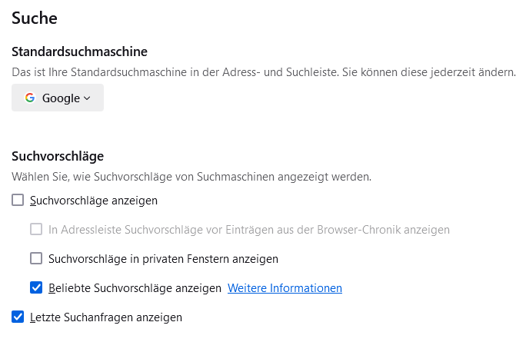Uncheck the Beliebte Suchvorschläge anzeigen checkbox
526x342 pixels.
tap(36, 287)
